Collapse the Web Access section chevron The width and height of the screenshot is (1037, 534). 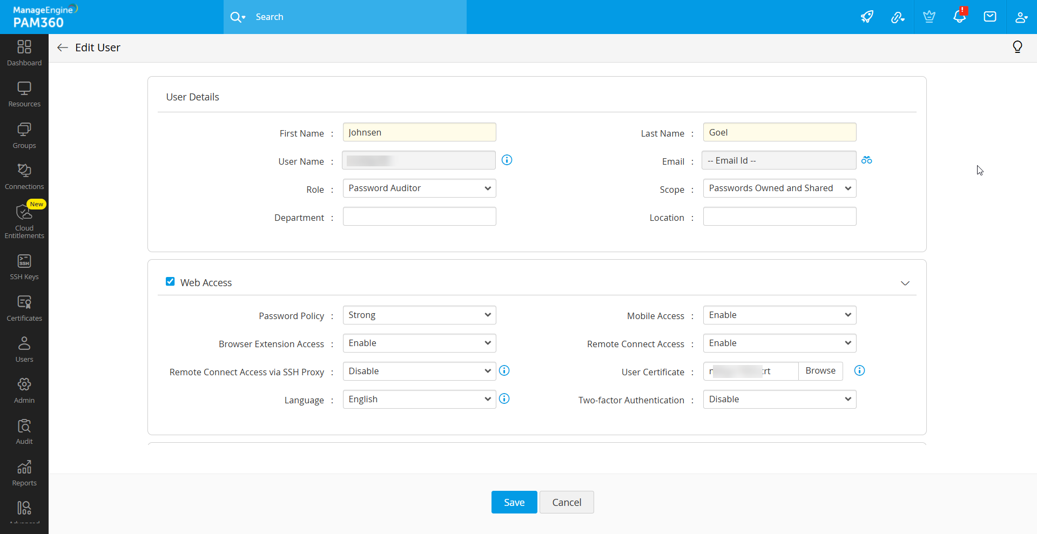pos(905,283)
